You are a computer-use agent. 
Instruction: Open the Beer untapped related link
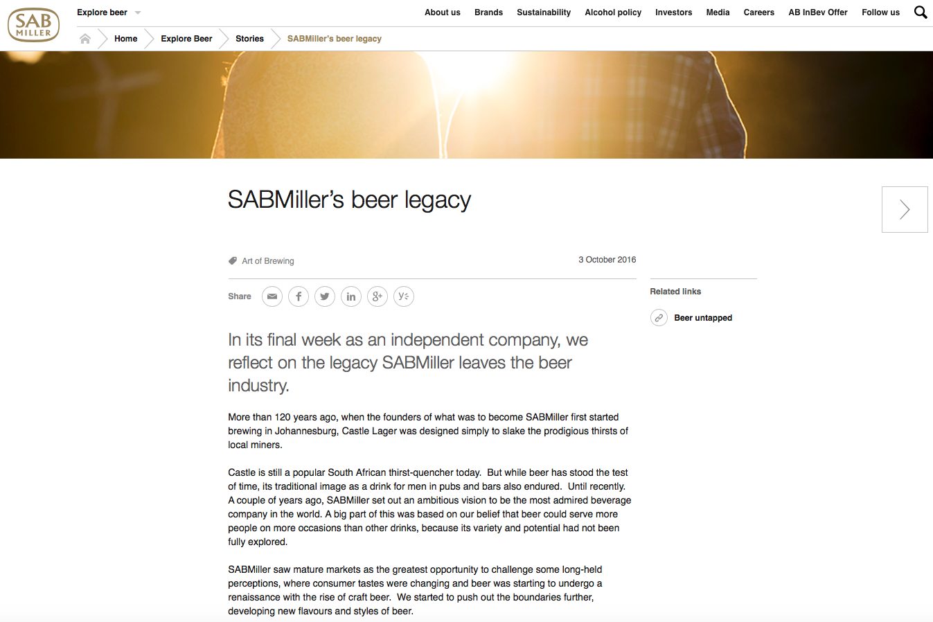pos(703,318)
